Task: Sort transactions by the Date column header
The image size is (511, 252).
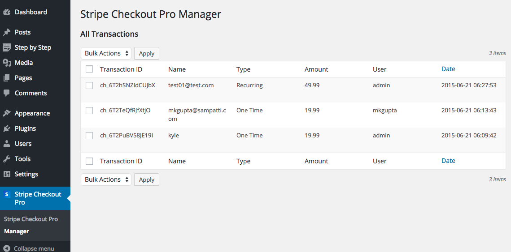Action: 448,69
